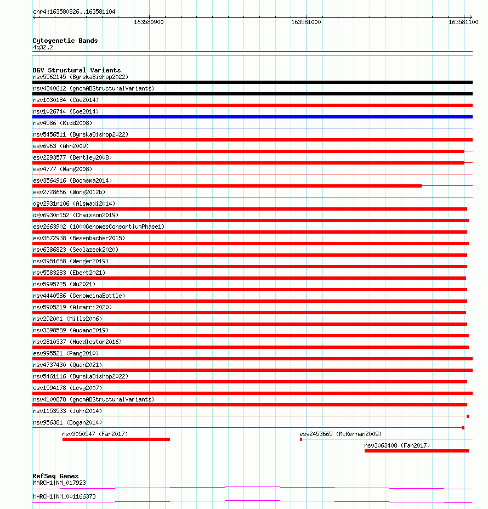Screen dimensions: 488x509
Task: Open nsv4737430 (Quan2021) variant
Action: point(67,365)
